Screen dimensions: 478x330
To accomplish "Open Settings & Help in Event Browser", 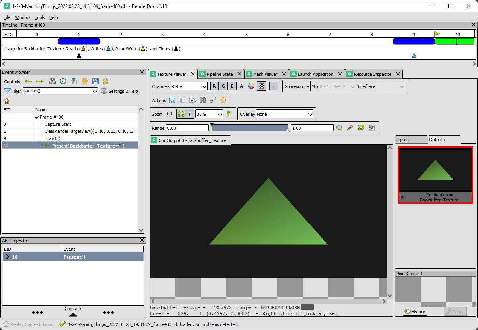I will tap(119, 91).
